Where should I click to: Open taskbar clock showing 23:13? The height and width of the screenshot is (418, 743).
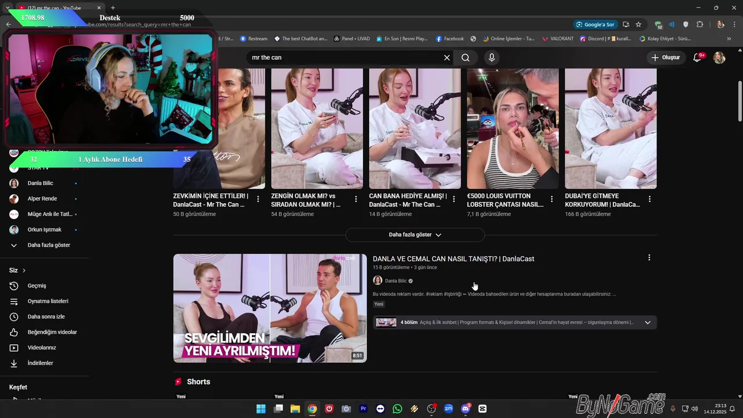715,409
